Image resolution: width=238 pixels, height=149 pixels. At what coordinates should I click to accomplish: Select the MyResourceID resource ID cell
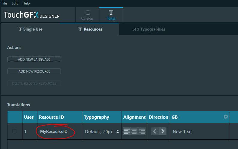click(60, 131)
